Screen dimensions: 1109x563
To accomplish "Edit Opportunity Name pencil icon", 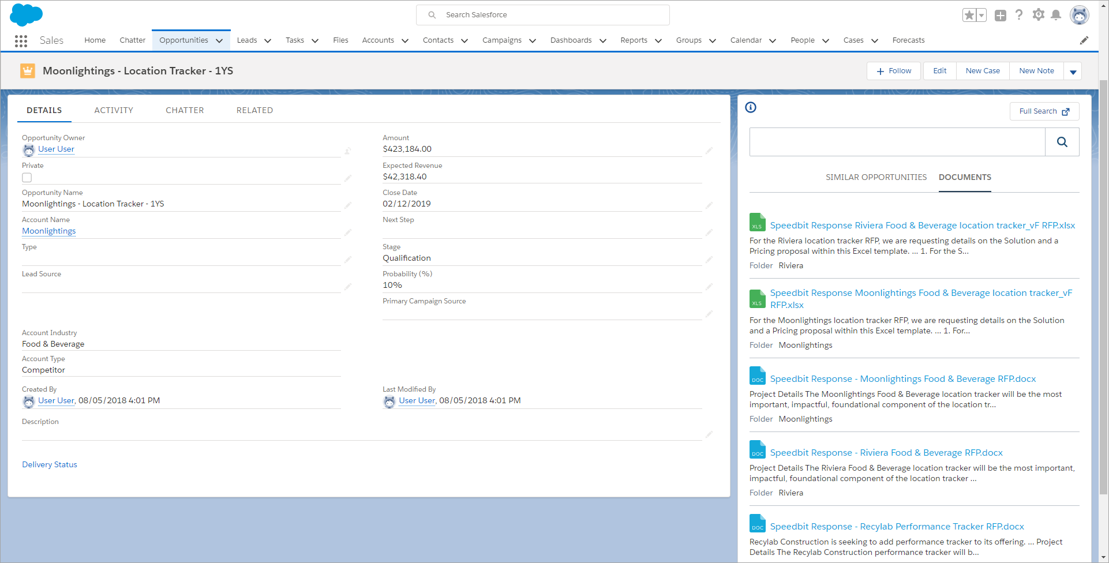I will [x=348, y=205].
